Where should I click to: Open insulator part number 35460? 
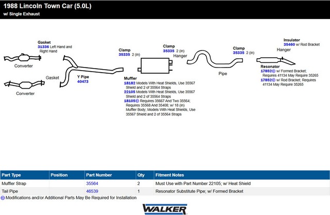coord(289,44)
